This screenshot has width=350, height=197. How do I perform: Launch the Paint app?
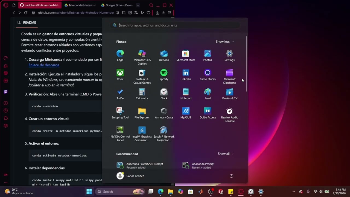coord(208,94)
